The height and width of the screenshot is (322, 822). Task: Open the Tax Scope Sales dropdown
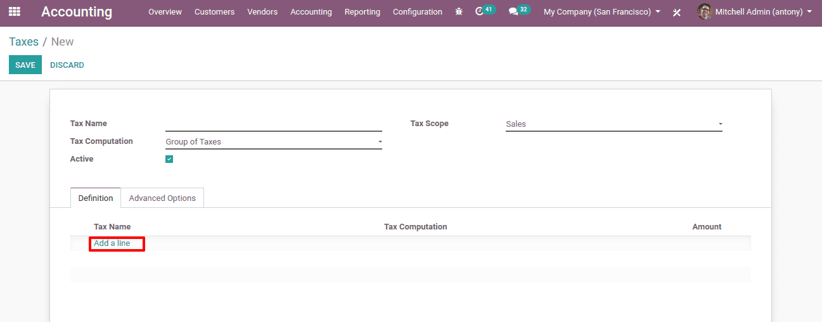[614, 124]
